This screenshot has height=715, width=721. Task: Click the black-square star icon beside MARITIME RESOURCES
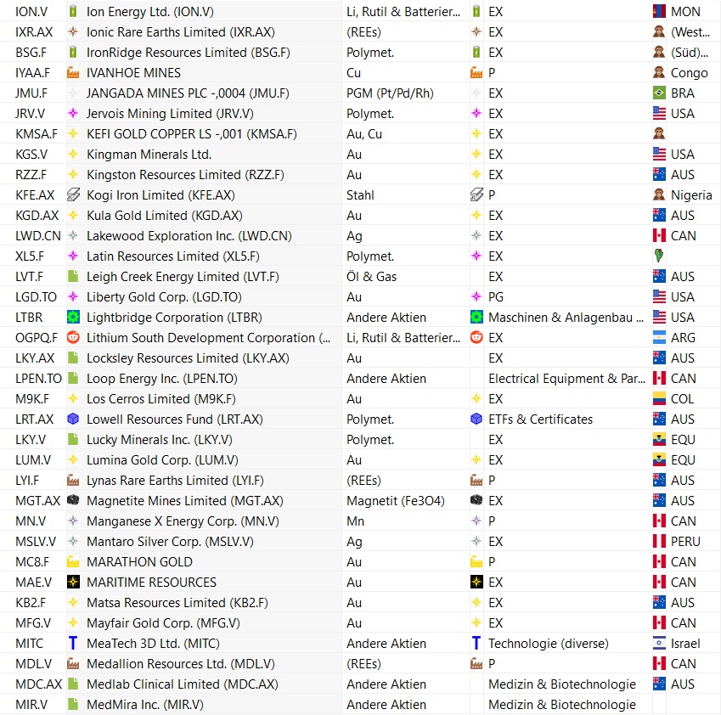point(73,583)
